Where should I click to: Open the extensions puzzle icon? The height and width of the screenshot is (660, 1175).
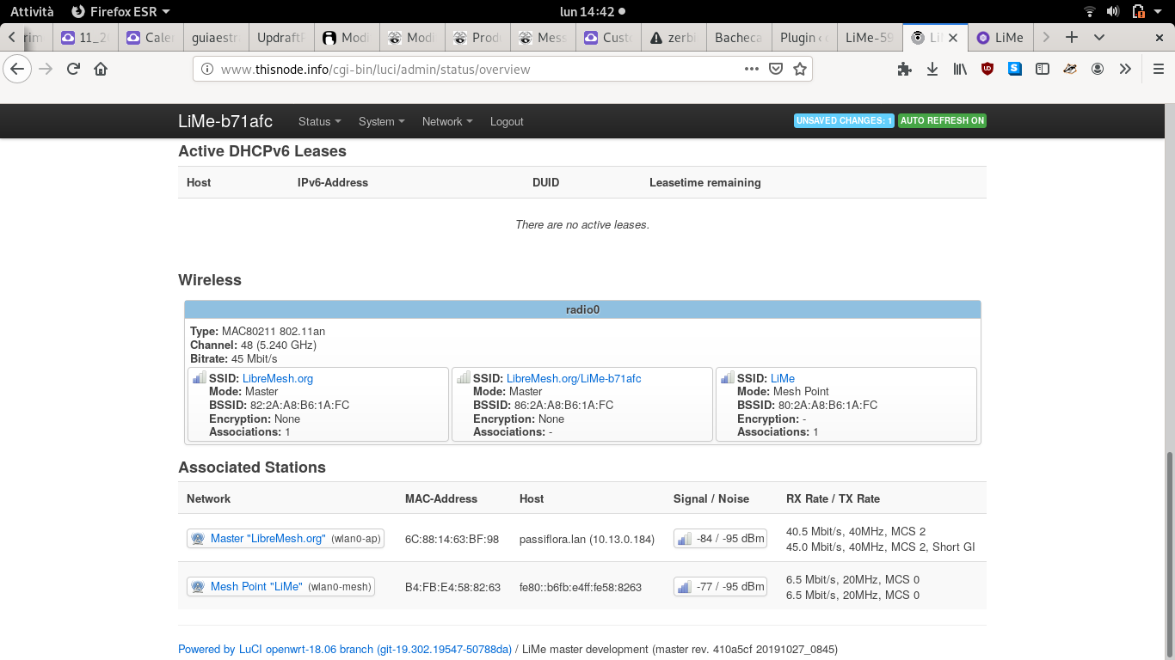pos(904,69)
